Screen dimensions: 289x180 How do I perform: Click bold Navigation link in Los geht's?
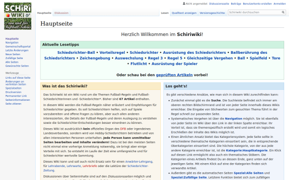(x=234, y=119)
